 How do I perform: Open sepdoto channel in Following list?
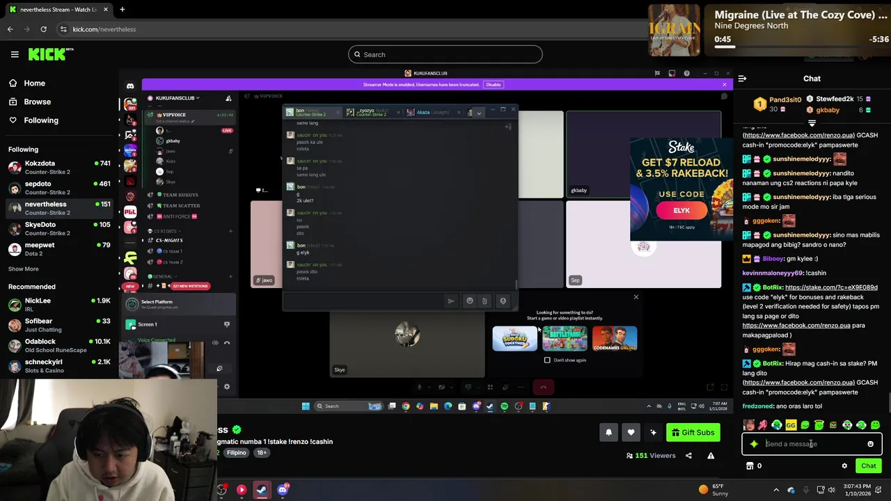(x=59, y=188)
